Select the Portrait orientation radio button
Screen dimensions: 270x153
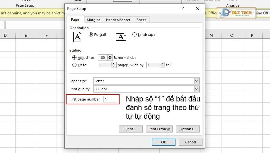pyautogui.click(x=91, y=35)
